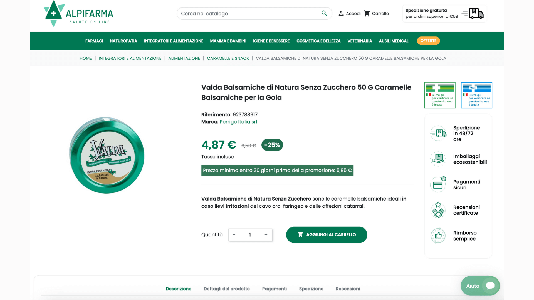Click the Prezzo minimo entro 30 giorni banner

[277, 170]
